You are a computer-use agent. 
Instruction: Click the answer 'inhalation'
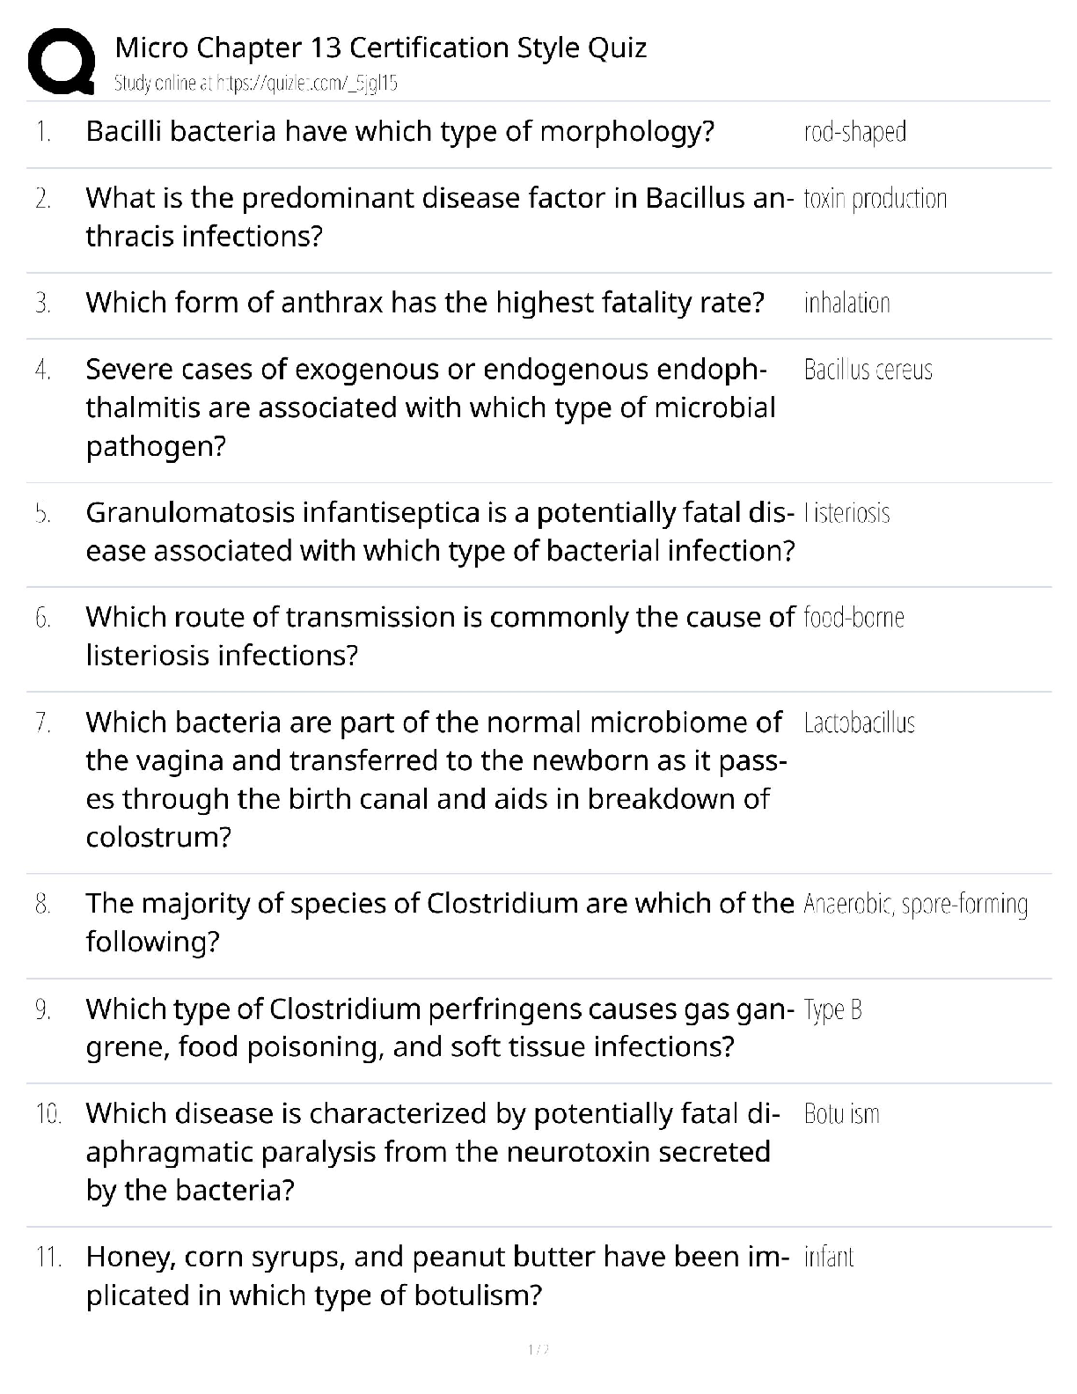tap(846, 304)
